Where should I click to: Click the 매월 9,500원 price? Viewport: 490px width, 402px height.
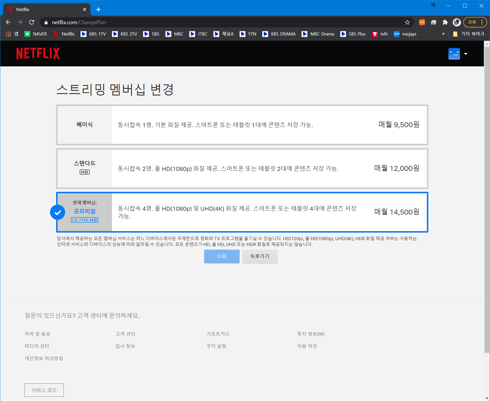(x=399, y=125)
